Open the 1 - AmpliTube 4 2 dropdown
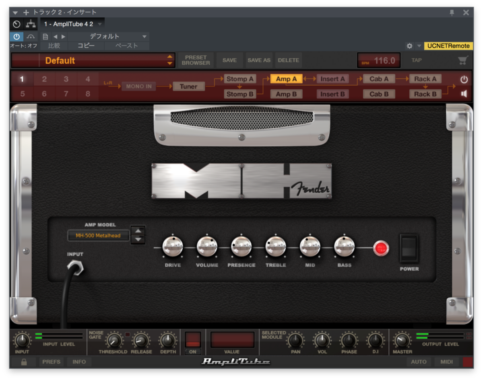This screenshot has height=380, width=483. click(72, 24)
